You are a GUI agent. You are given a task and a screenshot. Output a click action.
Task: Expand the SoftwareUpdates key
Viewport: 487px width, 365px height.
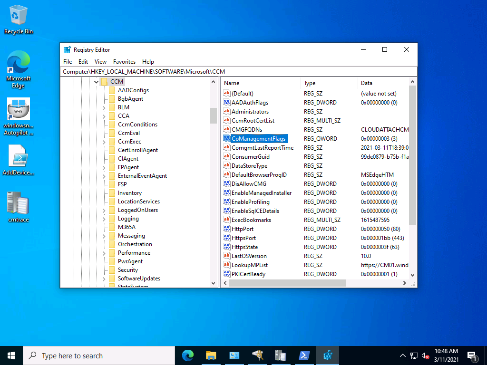pyautogui.click(x=104, y=279)
